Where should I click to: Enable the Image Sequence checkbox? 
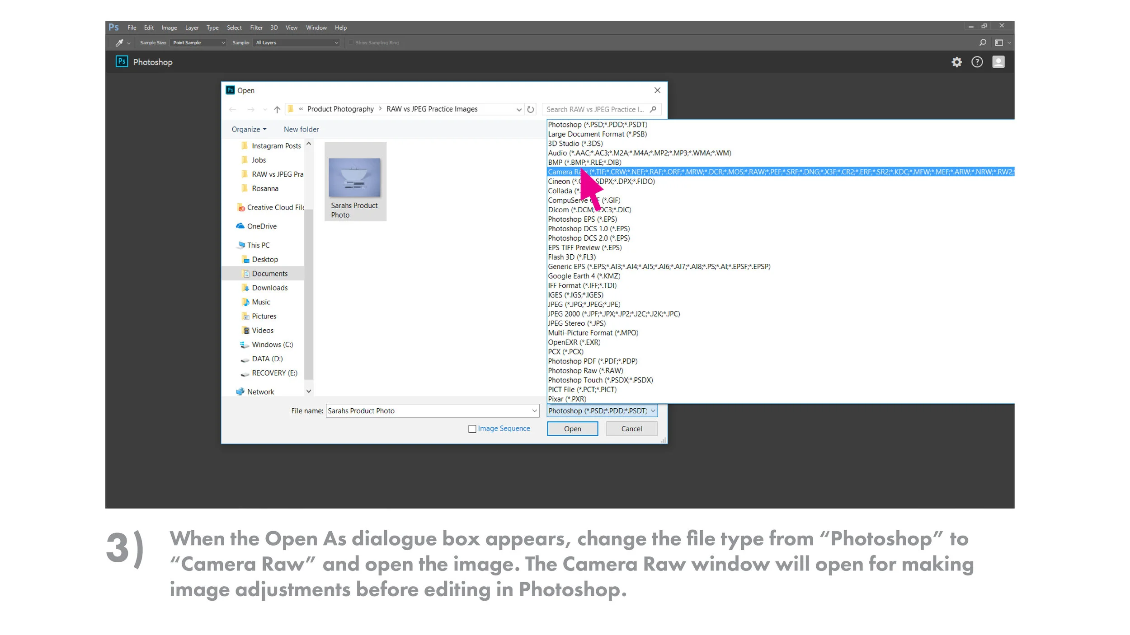[472, 429]
